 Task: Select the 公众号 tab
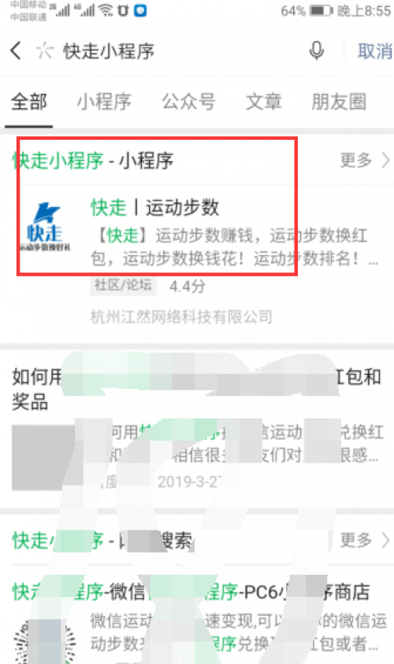pyautogui.click(x=188, y=102)
